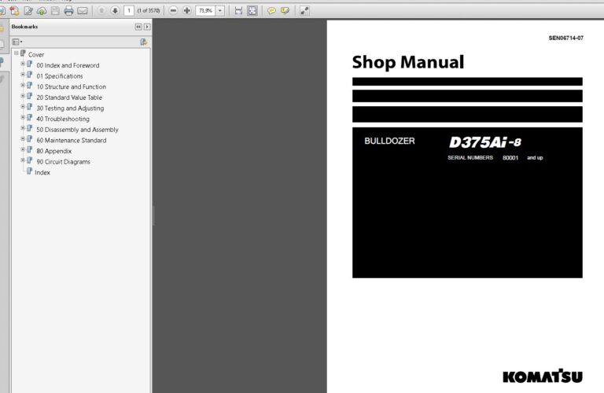
Task: Zoom in with the plus button
Action: (x=187, y=11)
